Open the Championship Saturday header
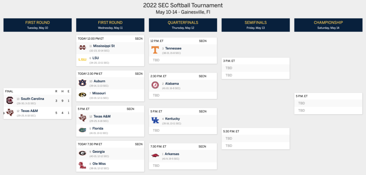 328,25
